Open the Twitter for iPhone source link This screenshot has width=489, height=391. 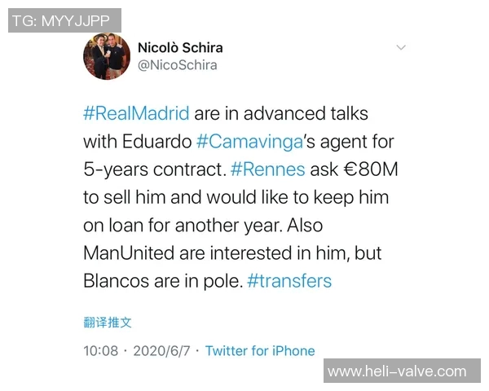pyautogui.click(x=259, y=351)
